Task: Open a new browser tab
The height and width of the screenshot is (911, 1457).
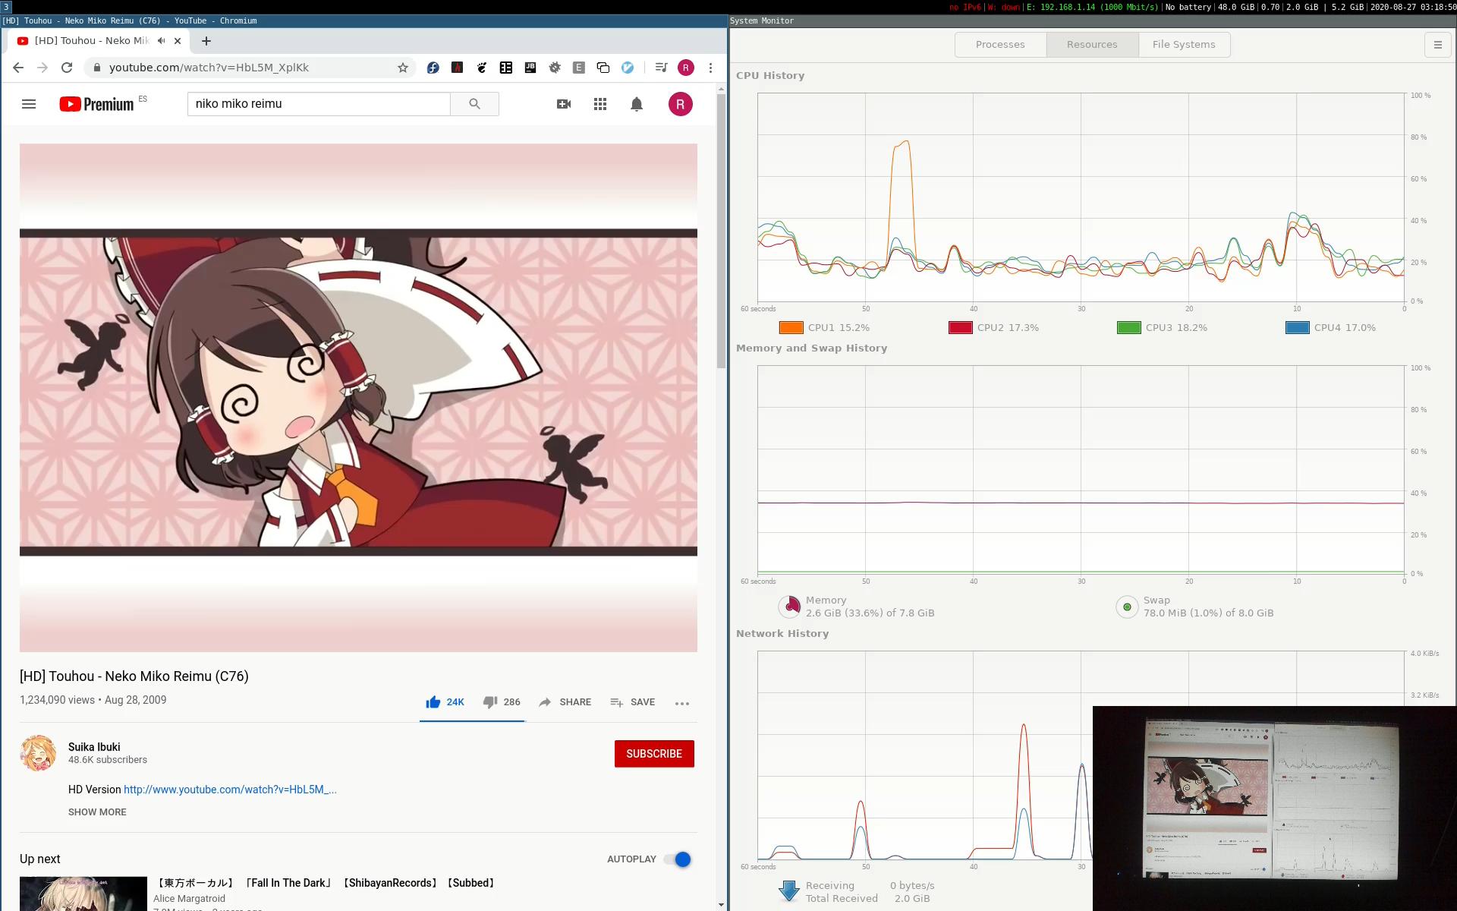Action: pos(206,41)
